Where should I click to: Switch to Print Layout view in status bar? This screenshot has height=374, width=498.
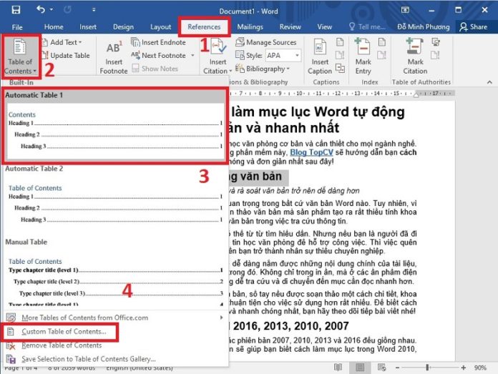click(x=360, y=368)
